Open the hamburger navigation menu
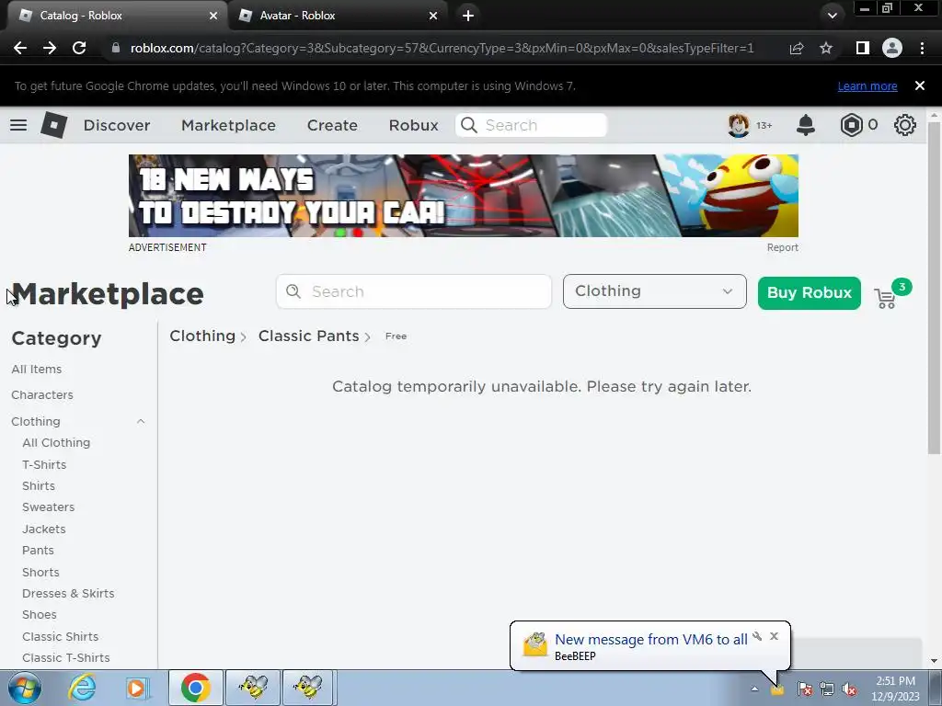942x706 pixels. coord(18,125)
